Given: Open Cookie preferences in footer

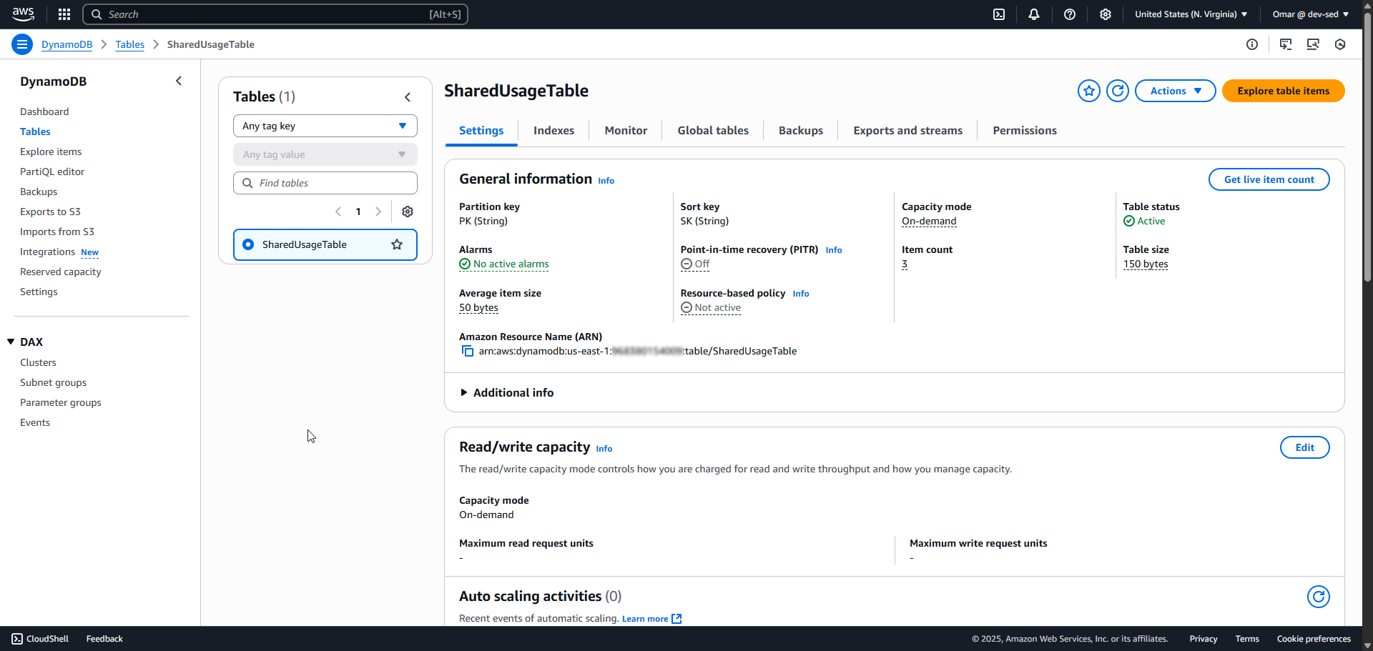Looking at the screenshot, I should pos(1314,639).
